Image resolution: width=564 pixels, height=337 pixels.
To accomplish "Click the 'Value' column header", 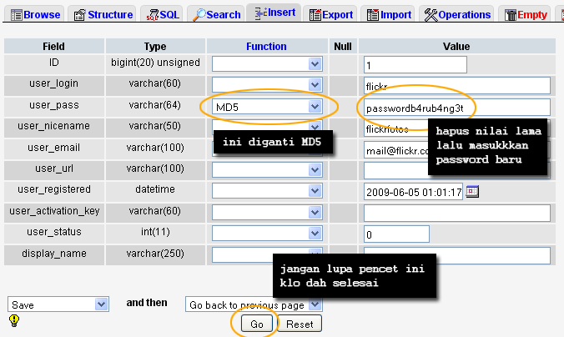I will tap(456, 47).
